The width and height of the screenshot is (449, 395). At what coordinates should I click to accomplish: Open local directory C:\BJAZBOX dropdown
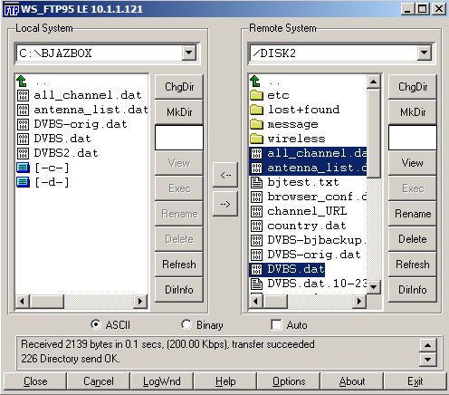point(189,53)
